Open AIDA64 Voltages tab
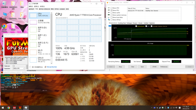 click(129, 23)
